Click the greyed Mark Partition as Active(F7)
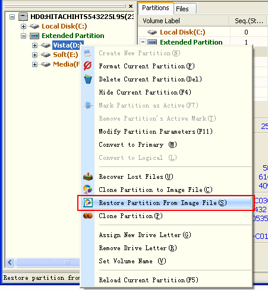Screen dimensions: 268x290 pos(166,105)
